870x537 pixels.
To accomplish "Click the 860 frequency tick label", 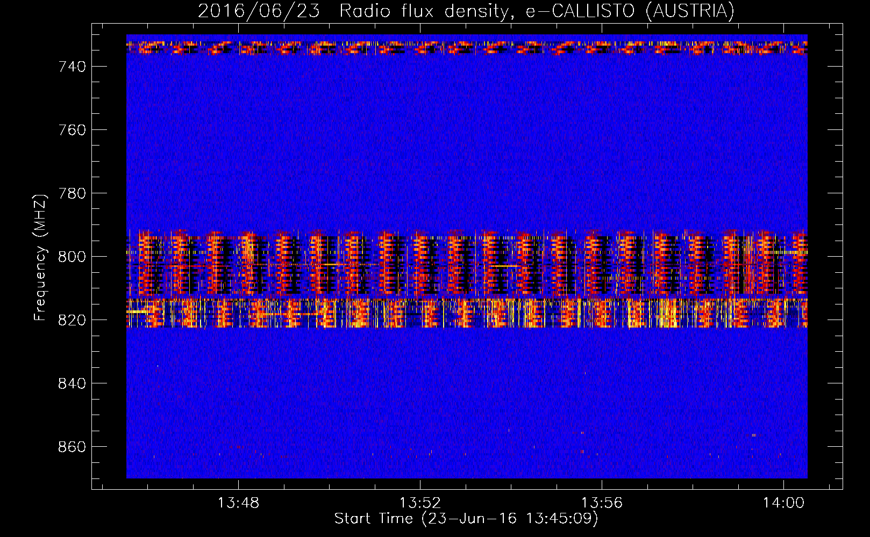I will (x=72, y=447).
